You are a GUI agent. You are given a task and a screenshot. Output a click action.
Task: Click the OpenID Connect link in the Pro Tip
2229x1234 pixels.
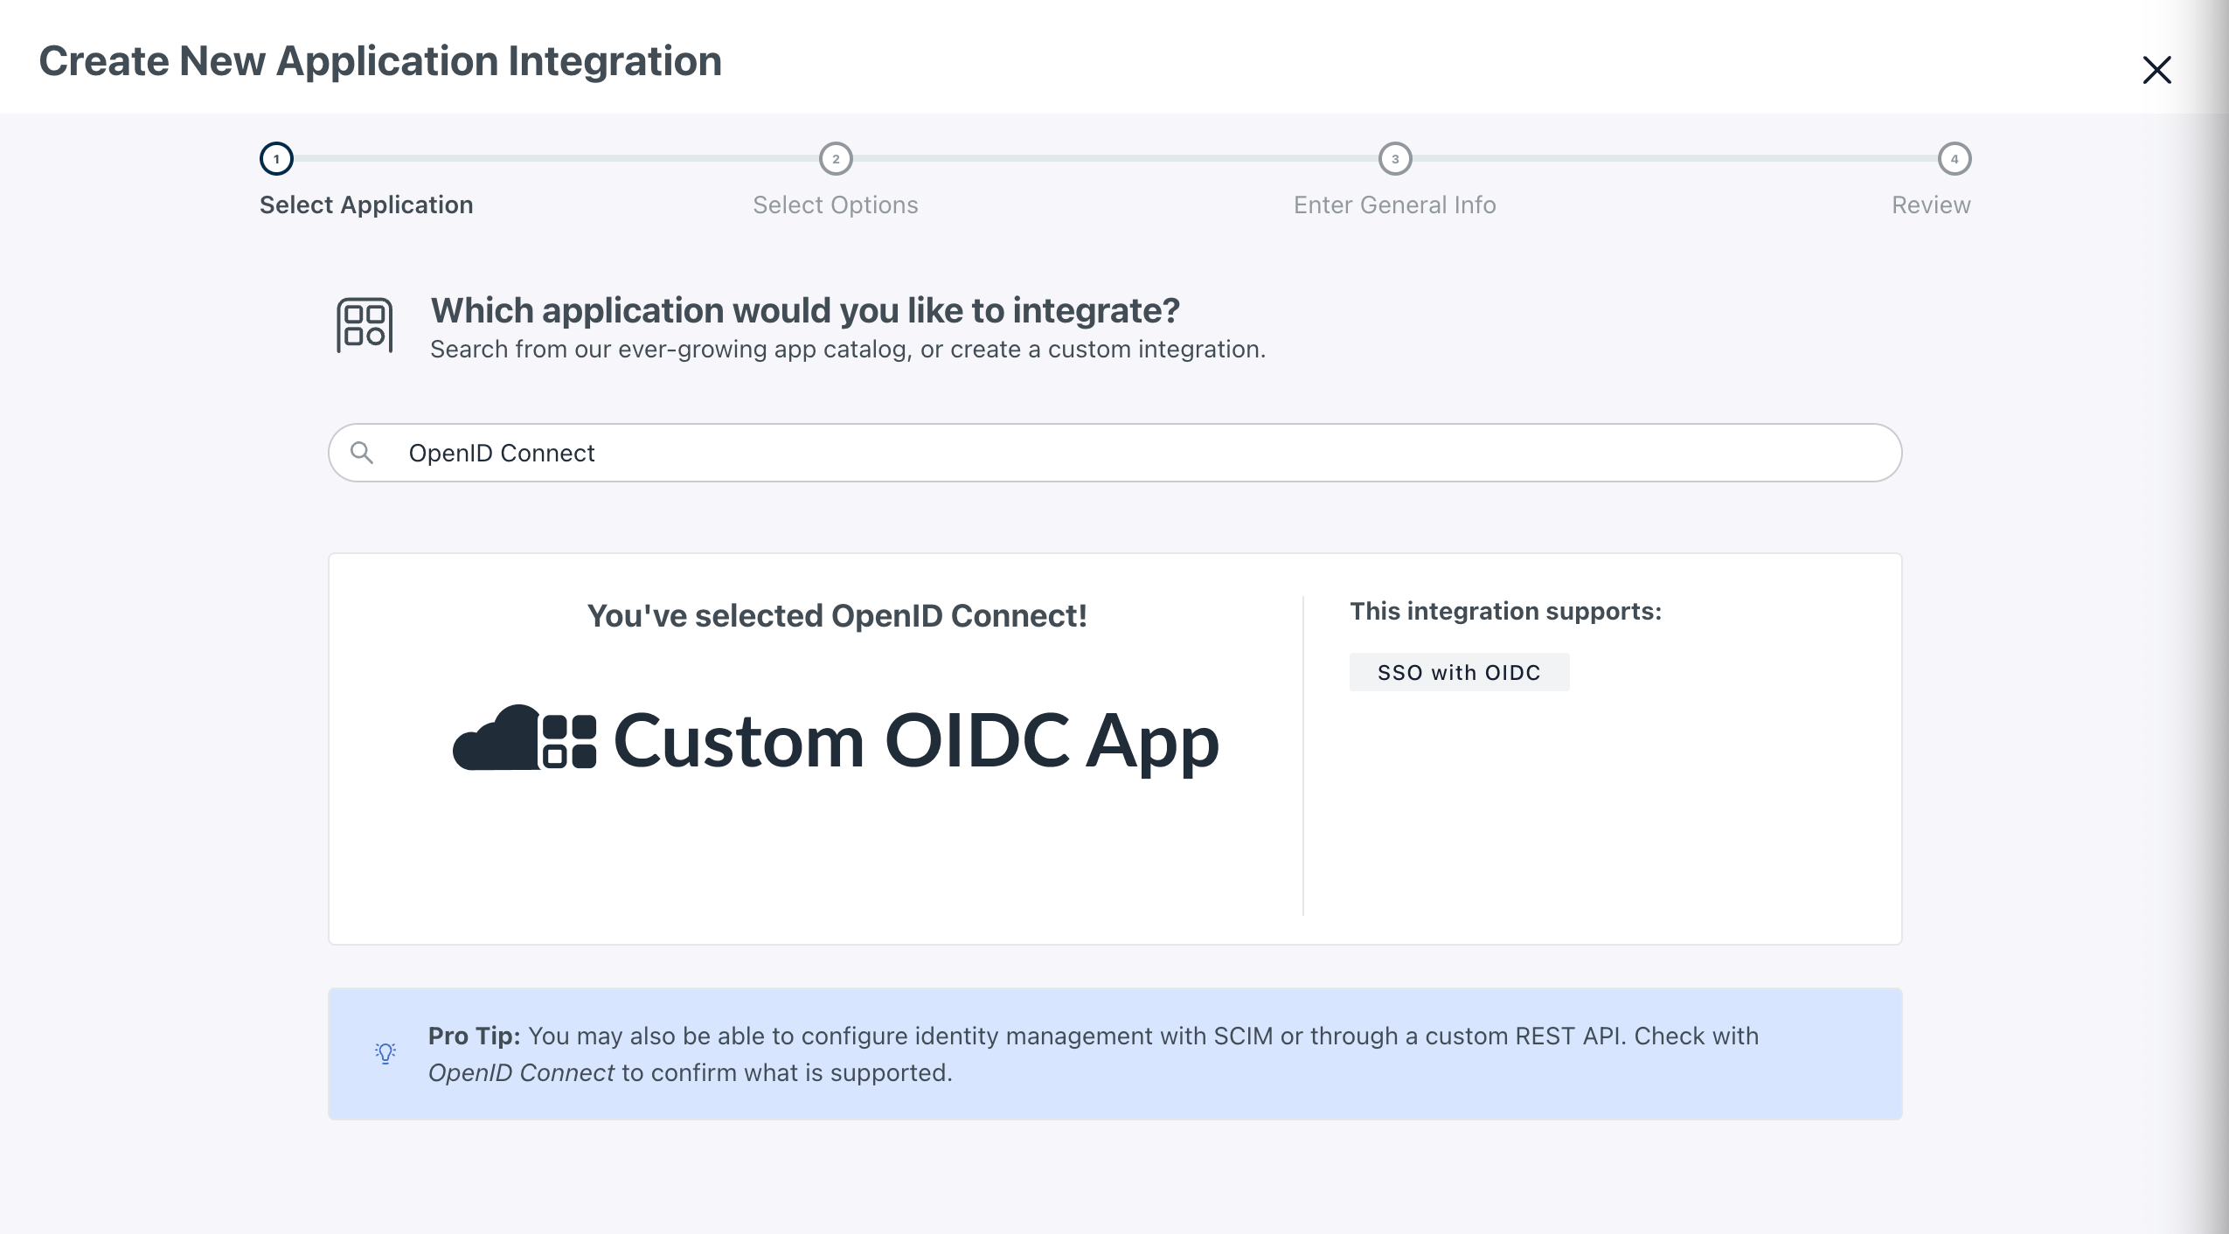pos(521,1072)
